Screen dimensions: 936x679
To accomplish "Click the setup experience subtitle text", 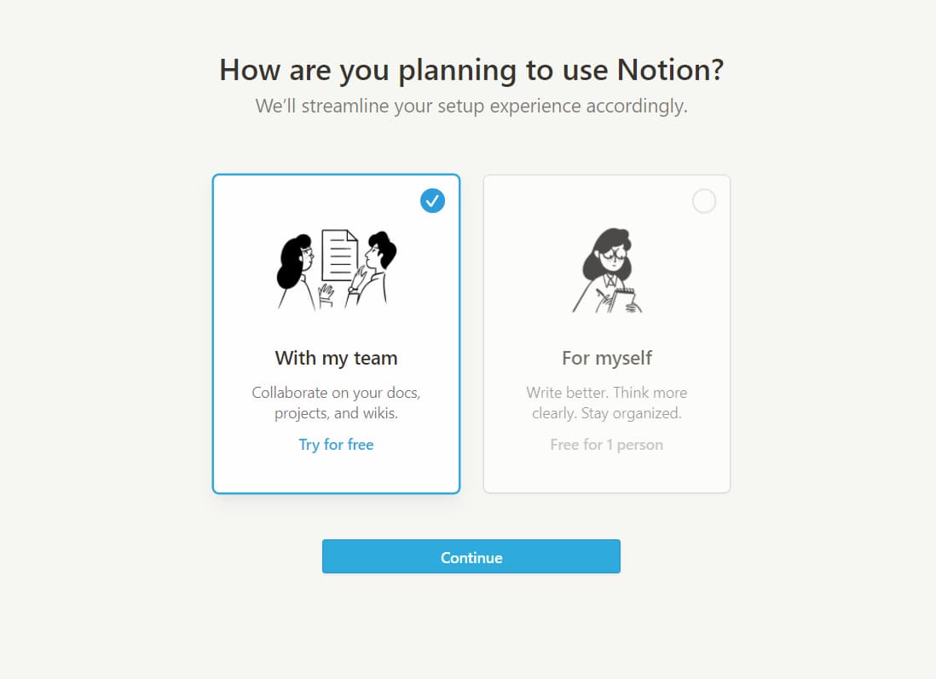I will 468,106.
